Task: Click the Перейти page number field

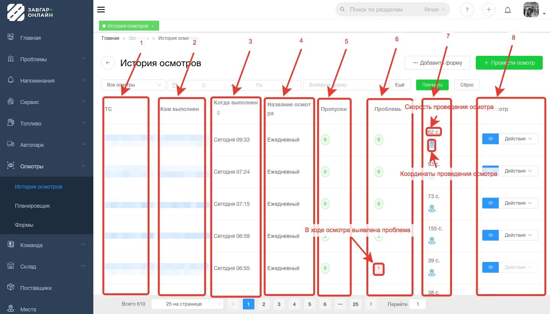Action: 417,304
